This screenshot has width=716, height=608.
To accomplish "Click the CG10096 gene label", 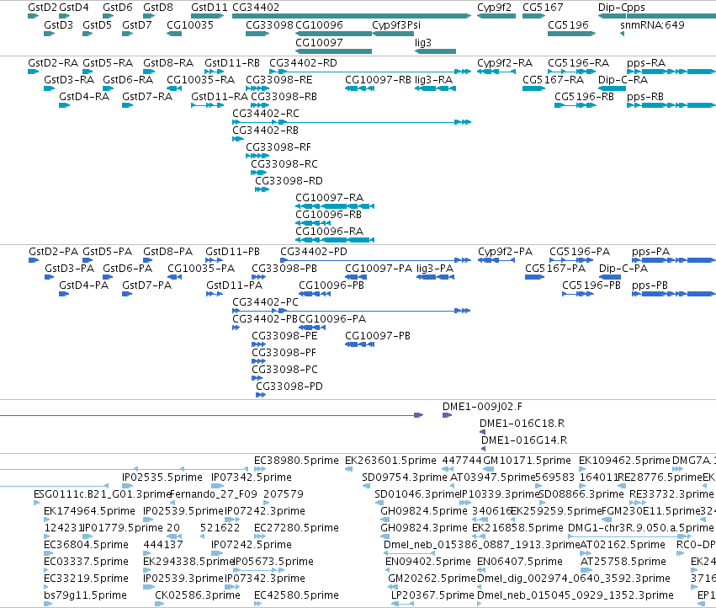I will tap(319, 24).
